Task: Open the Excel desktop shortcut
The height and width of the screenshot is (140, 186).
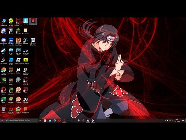Action: click(x=3, y=100)
